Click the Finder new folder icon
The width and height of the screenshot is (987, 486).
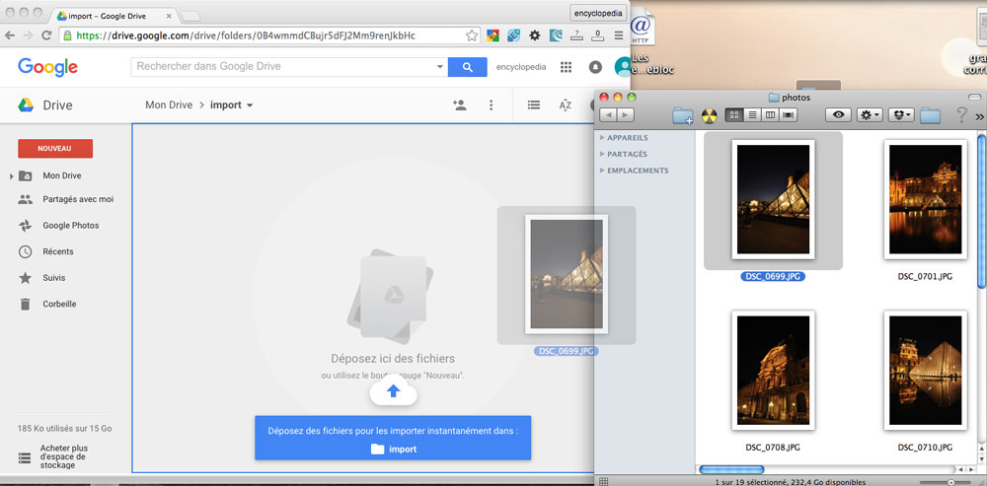(683, 115)
